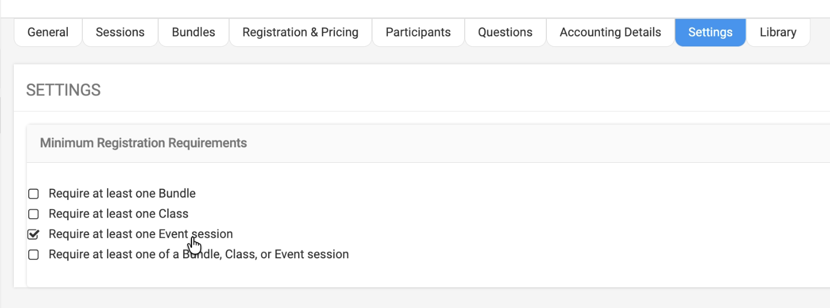This screenshot has height=308, width=830.
Task: Open the Bundles tab
Action: tap(193, 33)
